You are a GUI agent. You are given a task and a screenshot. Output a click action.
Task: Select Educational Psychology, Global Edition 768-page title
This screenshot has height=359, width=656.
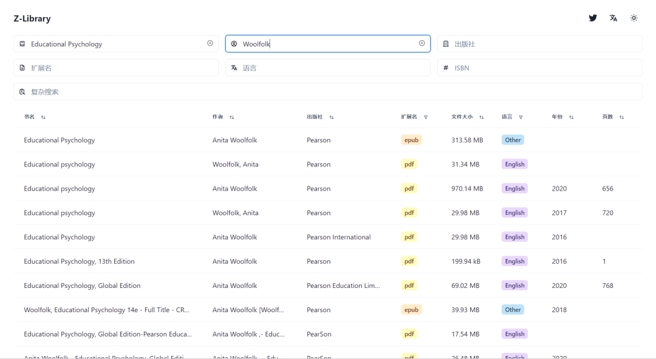coord(82,285)
